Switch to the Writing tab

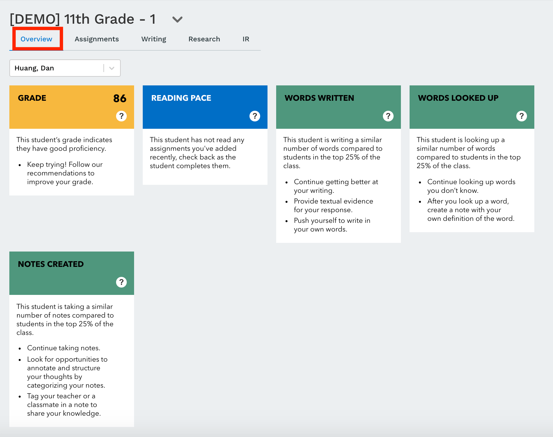tap(154, 39)
